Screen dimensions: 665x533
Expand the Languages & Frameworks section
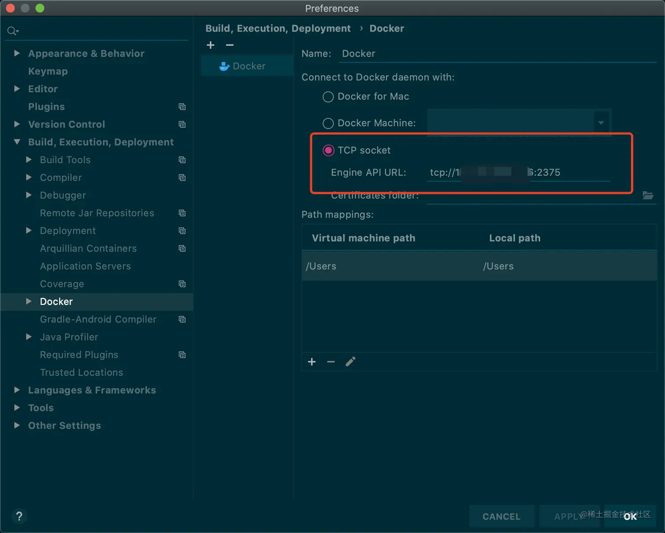[x=17, y=390]
